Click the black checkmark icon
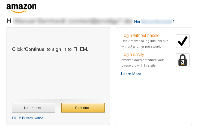Image resolution: width=198 pixels, height=134 pixels. click(183, 41)
